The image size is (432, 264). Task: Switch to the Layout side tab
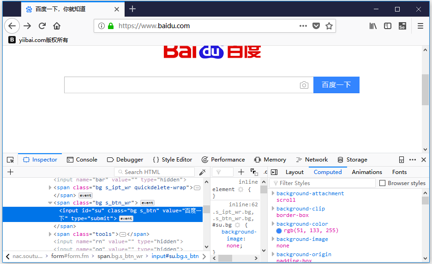(x=294, y=172)
